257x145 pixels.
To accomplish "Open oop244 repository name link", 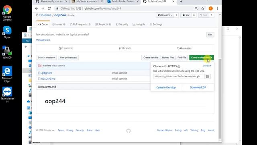I will (60, 15).
